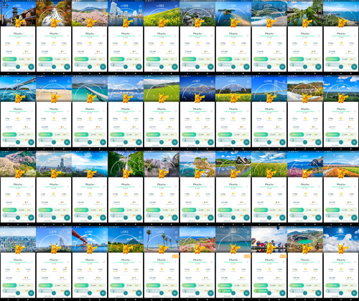Open menu on willow canal Pikachu card
This screenshot has height=301, width=359.
coord(318,67)
